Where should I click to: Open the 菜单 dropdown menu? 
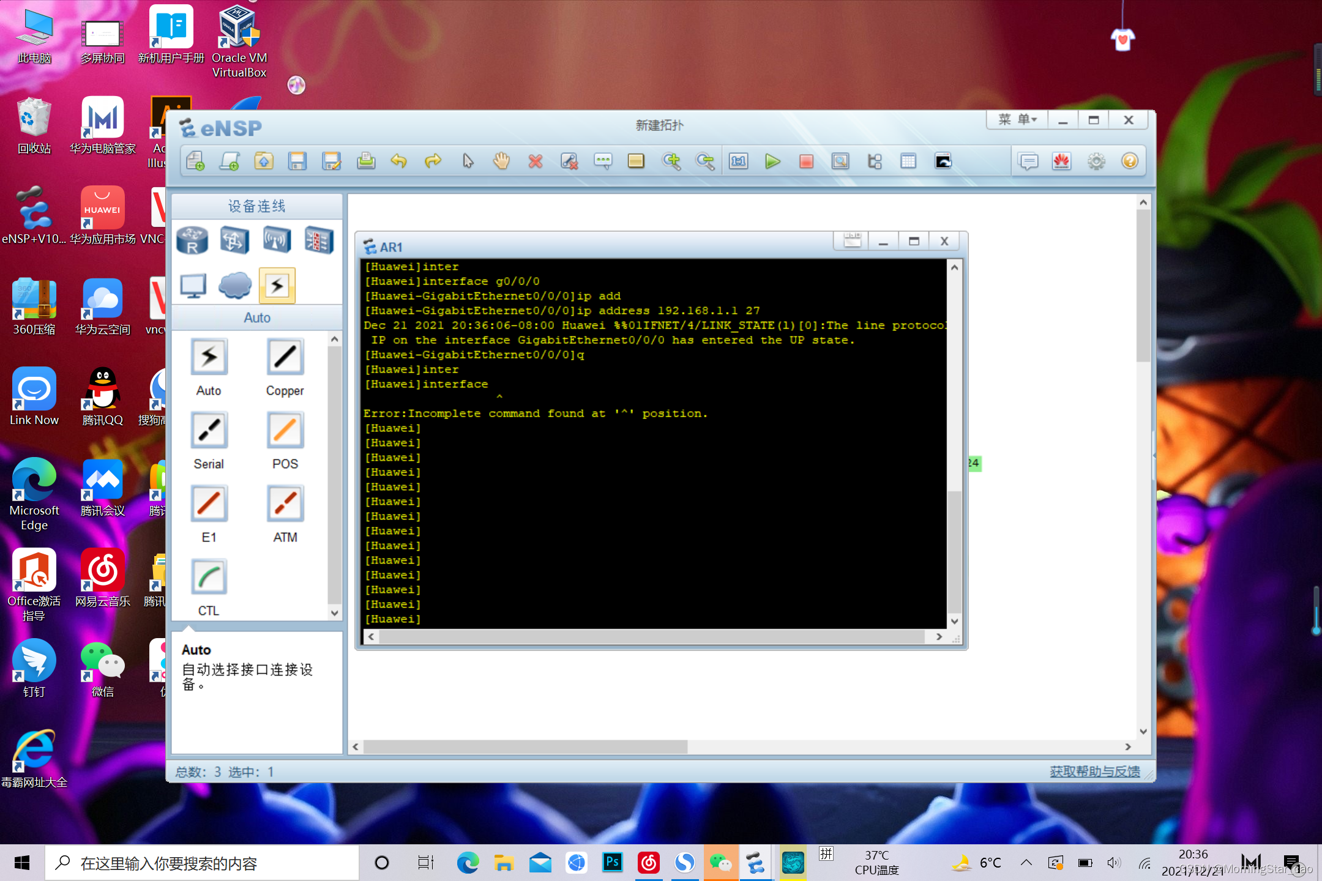pyautogui.click(x=1017, y=120)
